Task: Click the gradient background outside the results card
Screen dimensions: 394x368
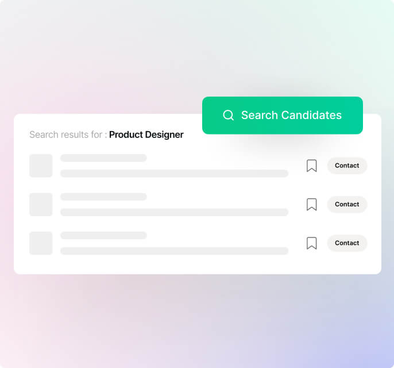Action: 195,322
